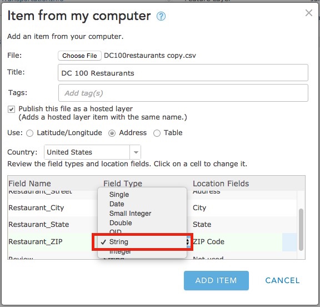Viewport: 320px width, 307px height.
Task: Click the City location field cell
Action: [x=244, y=208]
